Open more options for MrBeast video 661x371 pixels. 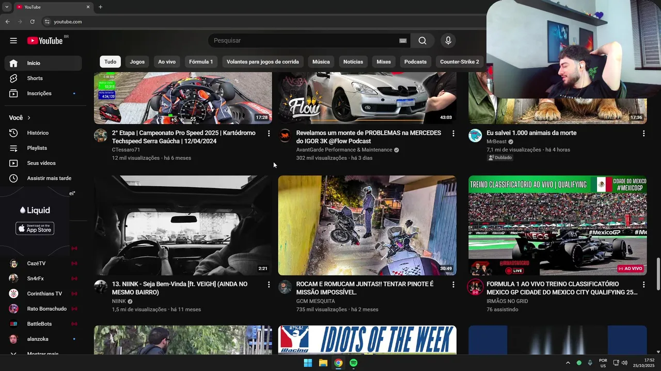pos(643,133)
